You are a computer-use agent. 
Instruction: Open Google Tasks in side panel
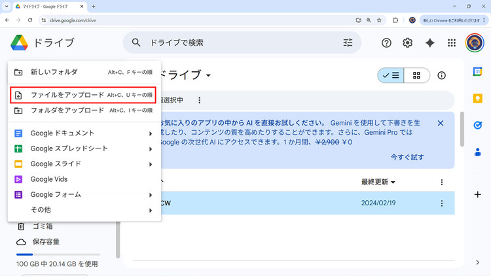pyautogui.click(x=478, y=125)
